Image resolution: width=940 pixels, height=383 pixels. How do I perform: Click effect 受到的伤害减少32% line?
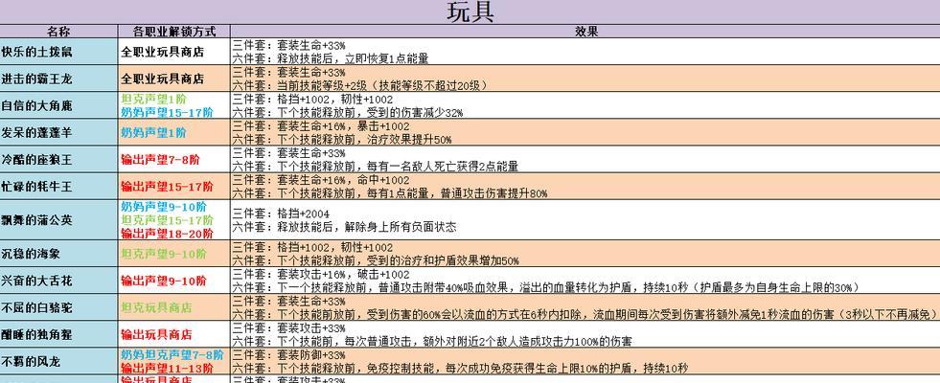point(348,113)
